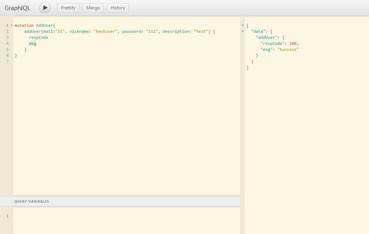Collapse the "data" object fold arrow in the result pane
369x234 pixels.
tap(243, 31)
